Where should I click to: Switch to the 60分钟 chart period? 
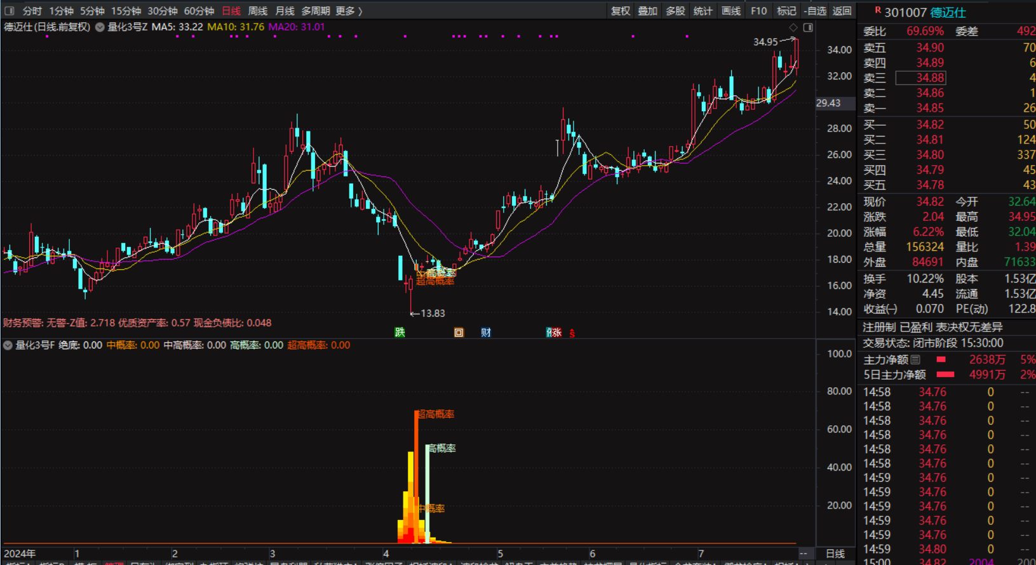point(199,11)
